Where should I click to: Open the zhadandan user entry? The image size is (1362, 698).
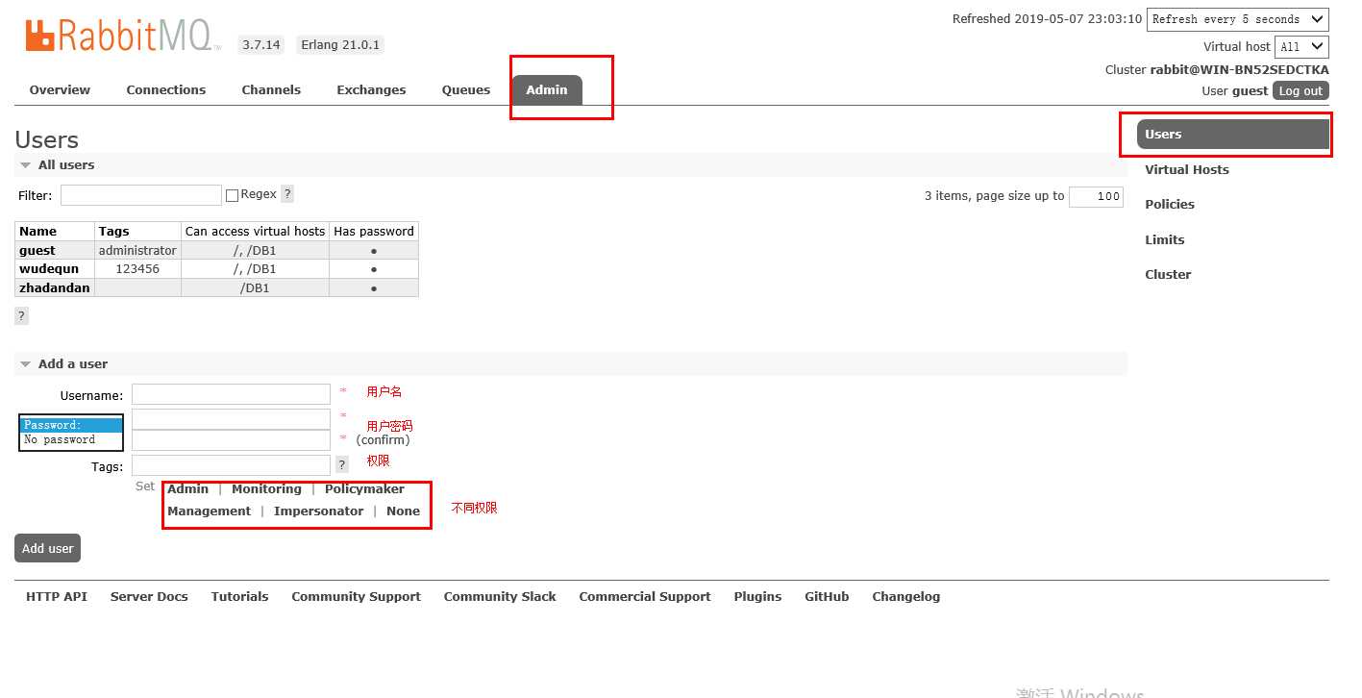(55, 288)
